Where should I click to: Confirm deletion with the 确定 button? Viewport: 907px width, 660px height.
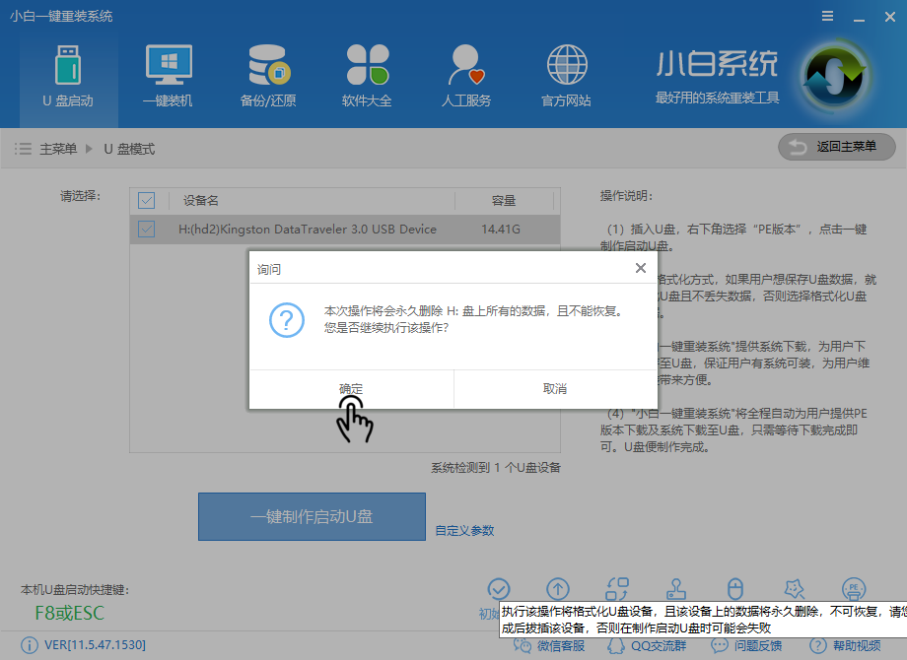(x=351, y=388)
